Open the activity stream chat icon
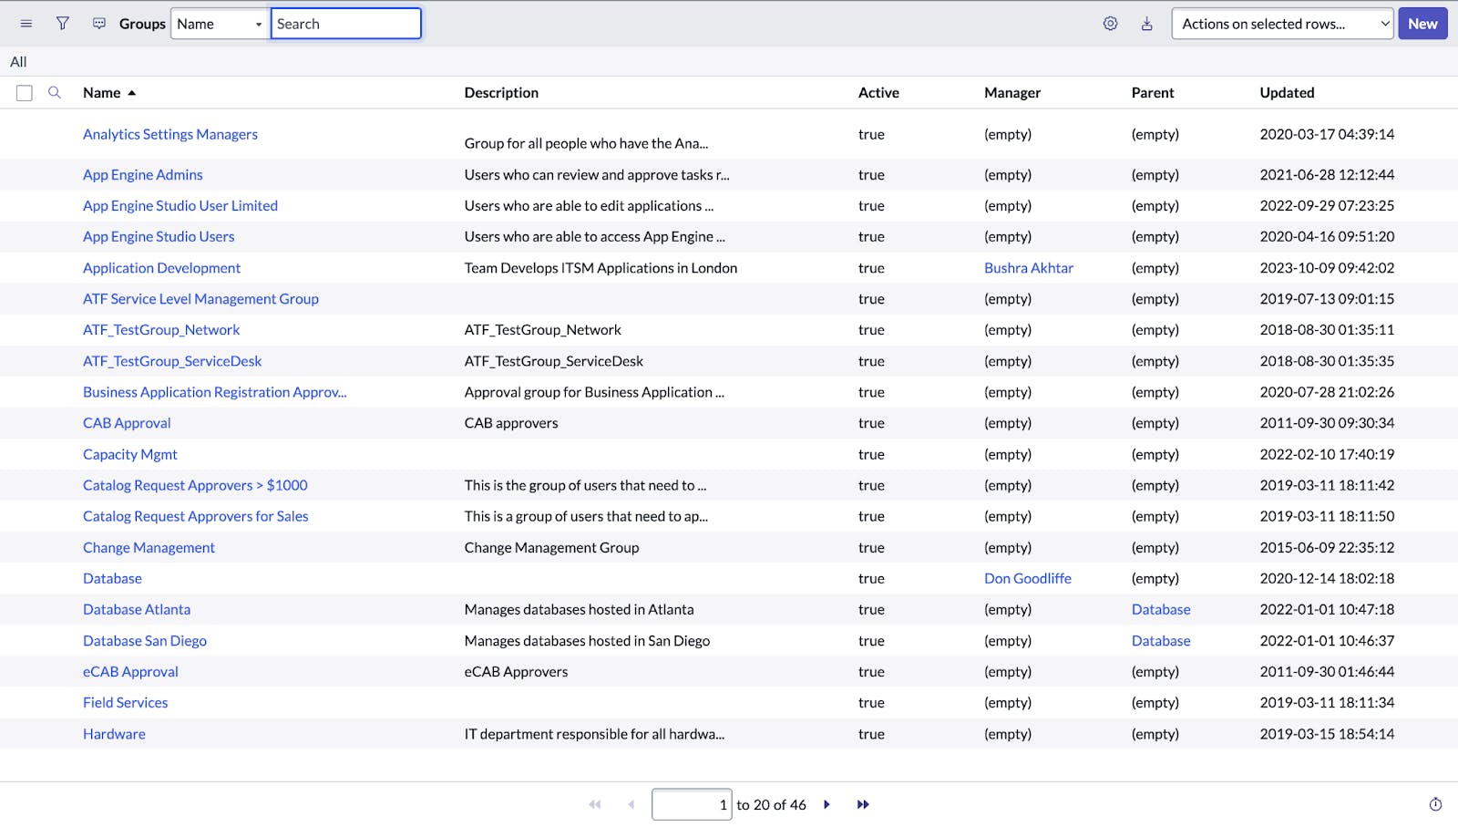 tap(99, 24)
